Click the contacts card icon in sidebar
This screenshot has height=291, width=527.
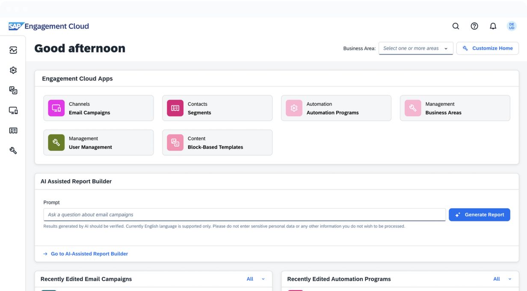point(13,131)
